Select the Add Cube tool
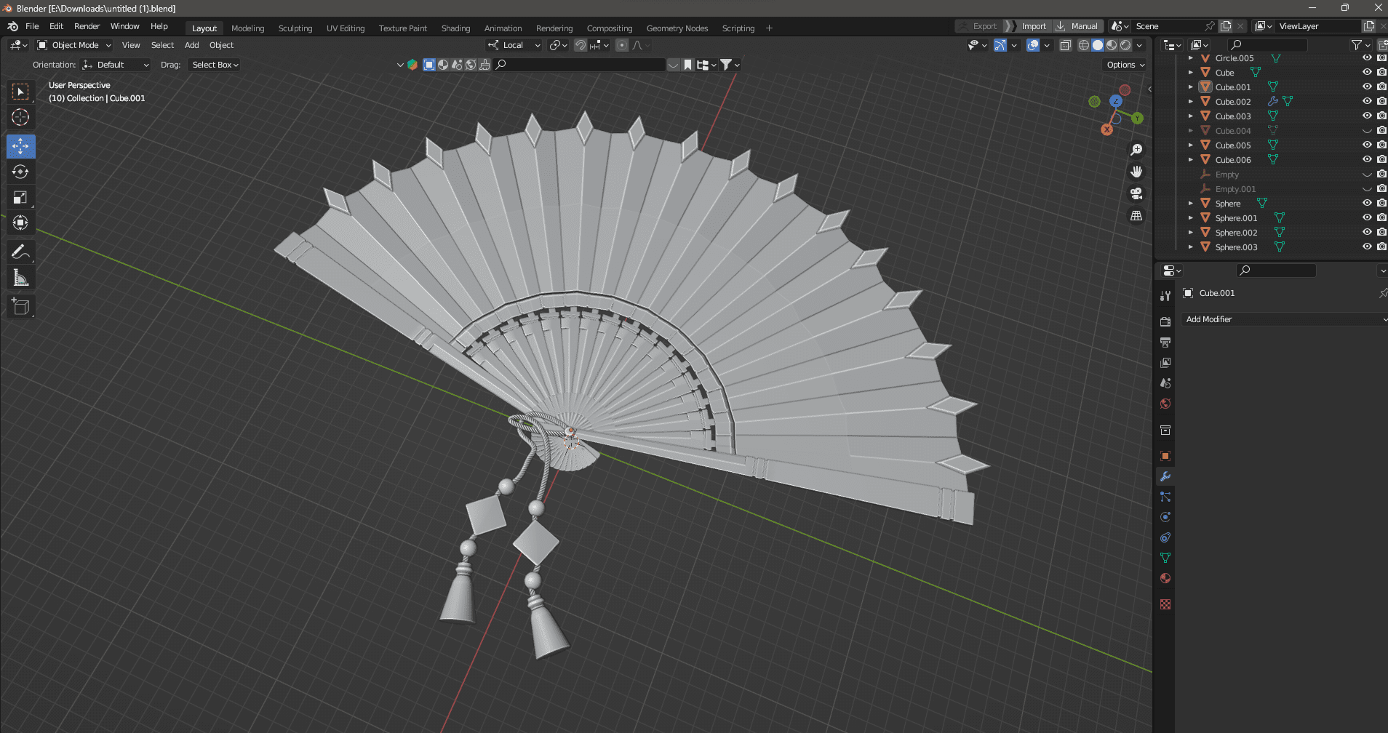The width and height of the screenshot is (1388, 733). (x=20, y=307)
